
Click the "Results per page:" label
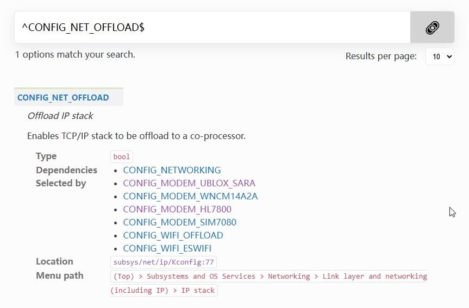(381, 56)
